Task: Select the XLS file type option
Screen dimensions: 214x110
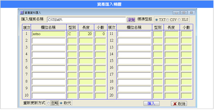Action: click(179, 20)
